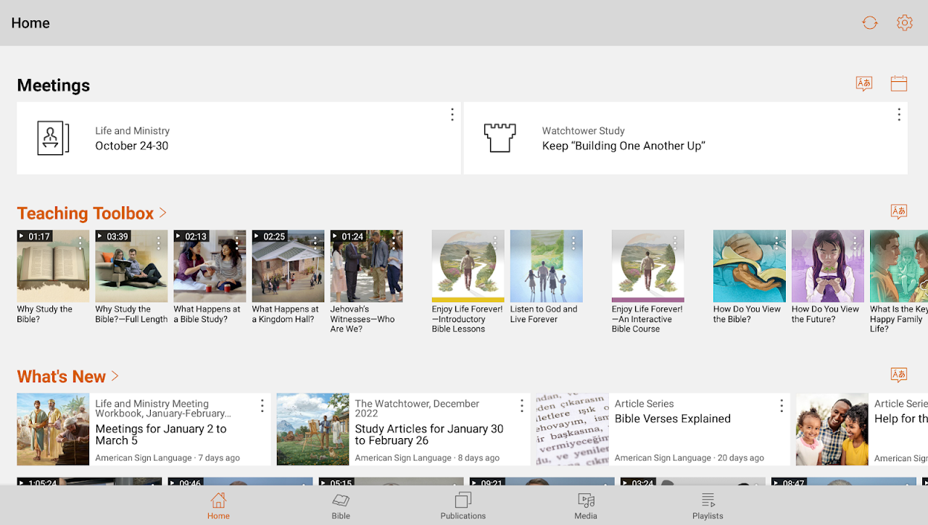Screen dimensions: 928x525
Task: Switch to the Publications tab
Action: 463,505
